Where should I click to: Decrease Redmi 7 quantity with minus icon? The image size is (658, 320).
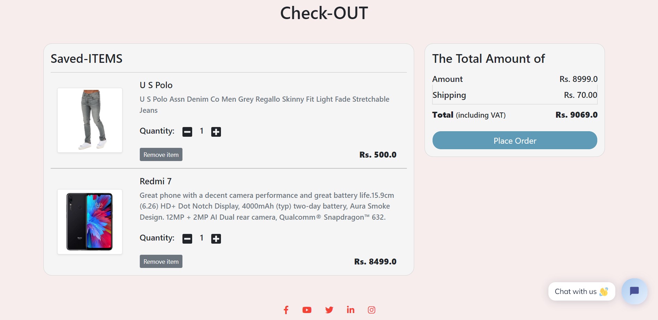tap(187, 238)
